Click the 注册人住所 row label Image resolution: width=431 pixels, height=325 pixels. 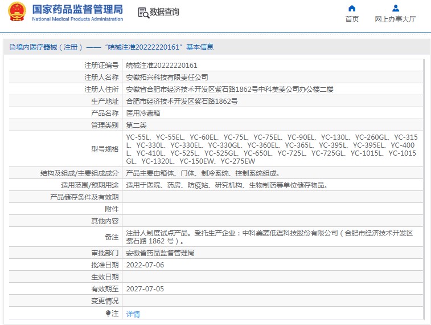(101, 89)
